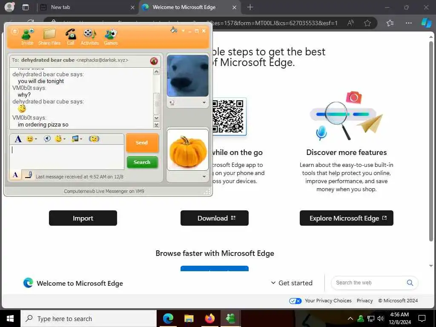Click the taskbar search box
This screenshot has width=436, height=327.
(x=89, y=318)
